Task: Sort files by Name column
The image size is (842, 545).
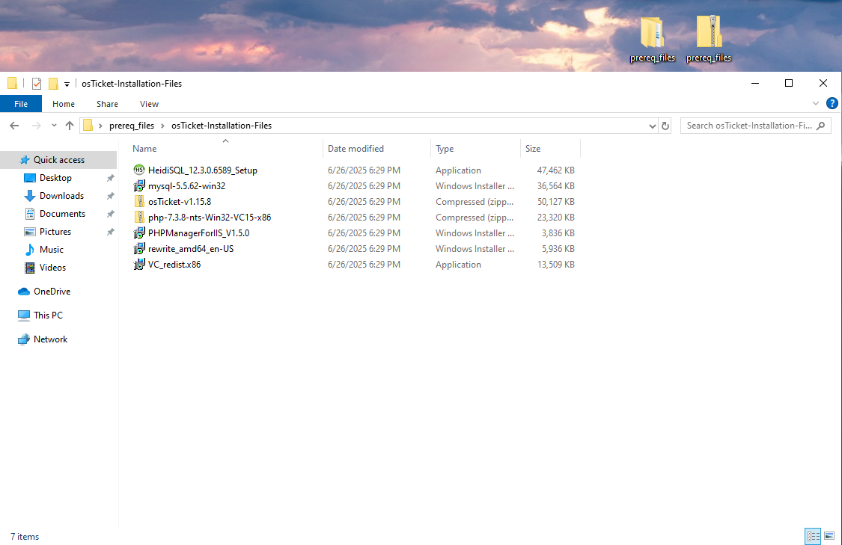Action: (225, 149)
